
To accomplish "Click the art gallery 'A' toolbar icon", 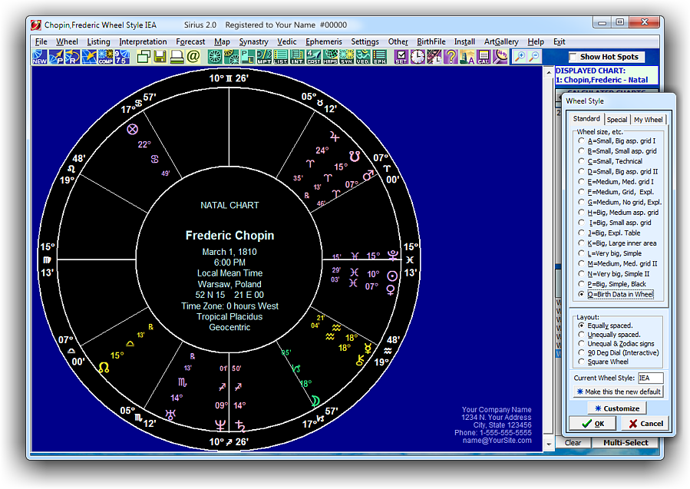I will [x=467, y=57].
